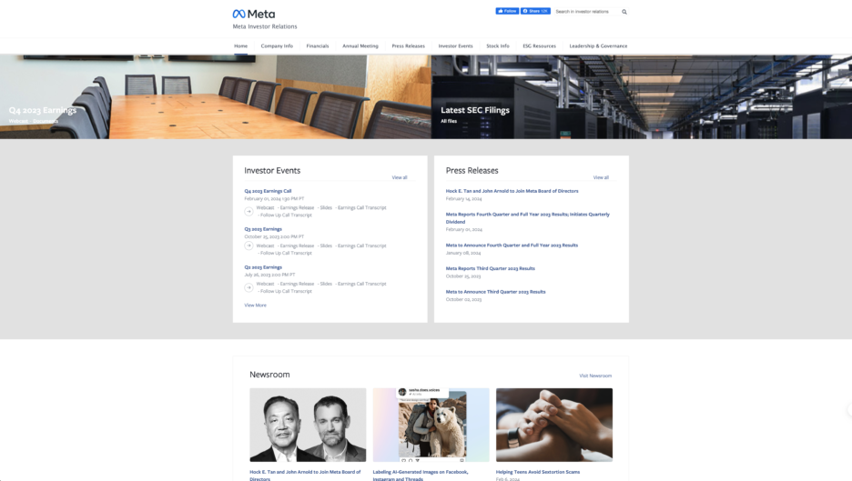Open the clasped hands thumbnail
Viewport: 852px width, 481px height.
click(554, 425)
